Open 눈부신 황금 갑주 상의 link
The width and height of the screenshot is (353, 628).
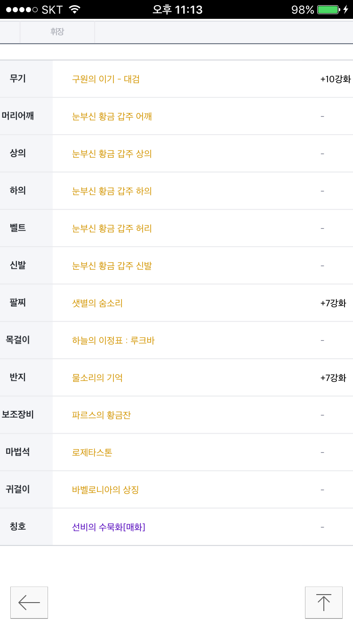click(112, 154)
